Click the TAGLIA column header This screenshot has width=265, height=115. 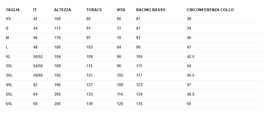[13, 10]
